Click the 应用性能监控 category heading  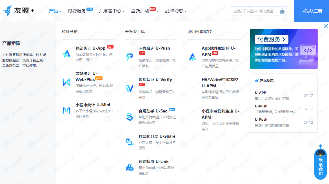(200, 32)
